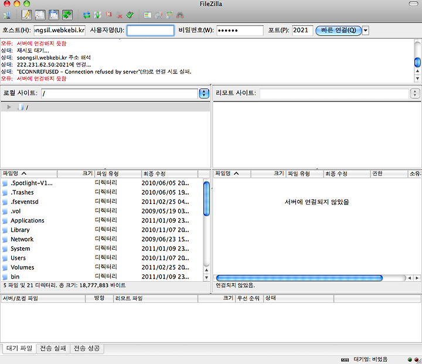The image size is (422, 364).
Task: Select the Library folder icon
Action: tap(5, 230)
